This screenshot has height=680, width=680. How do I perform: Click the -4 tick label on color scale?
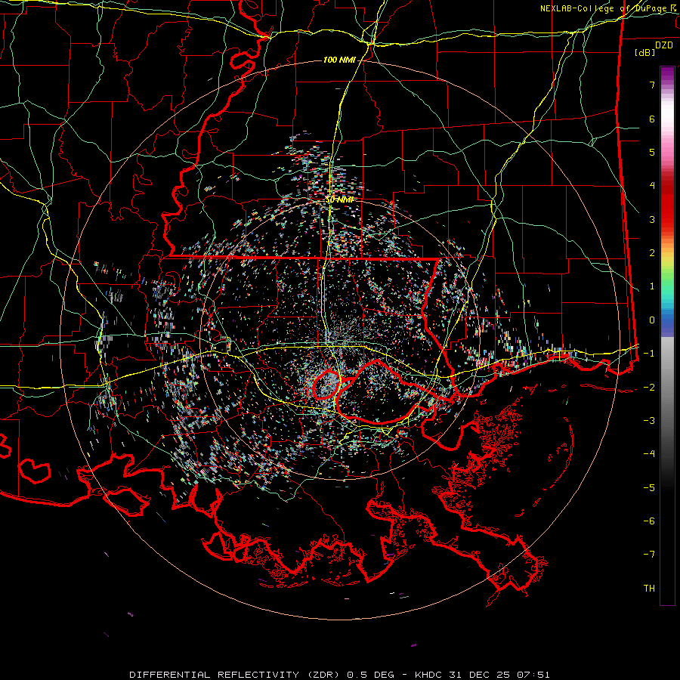(649, 454)
